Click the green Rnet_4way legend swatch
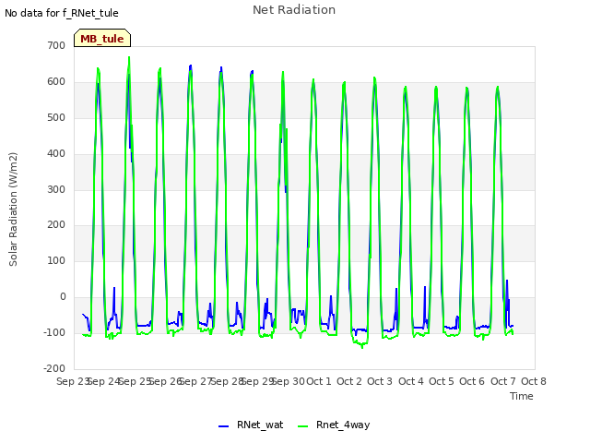 (x=303, y=426)
